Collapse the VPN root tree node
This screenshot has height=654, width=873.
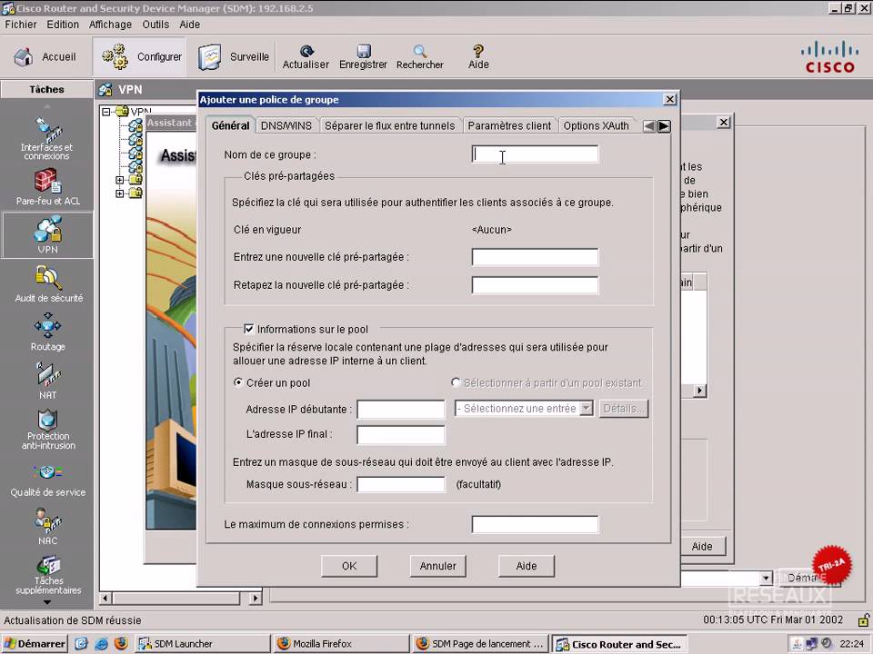pyautogui.click(x=105, y=112)
